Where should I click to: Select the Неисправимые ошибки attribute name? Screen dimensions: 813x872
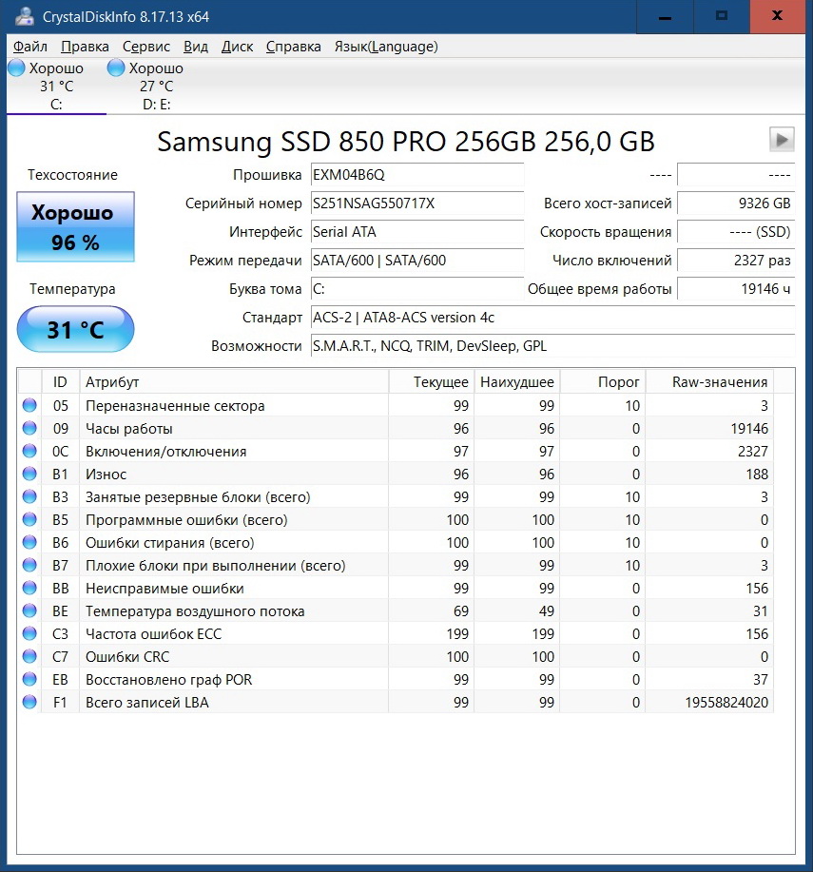[x=165, y=589]
